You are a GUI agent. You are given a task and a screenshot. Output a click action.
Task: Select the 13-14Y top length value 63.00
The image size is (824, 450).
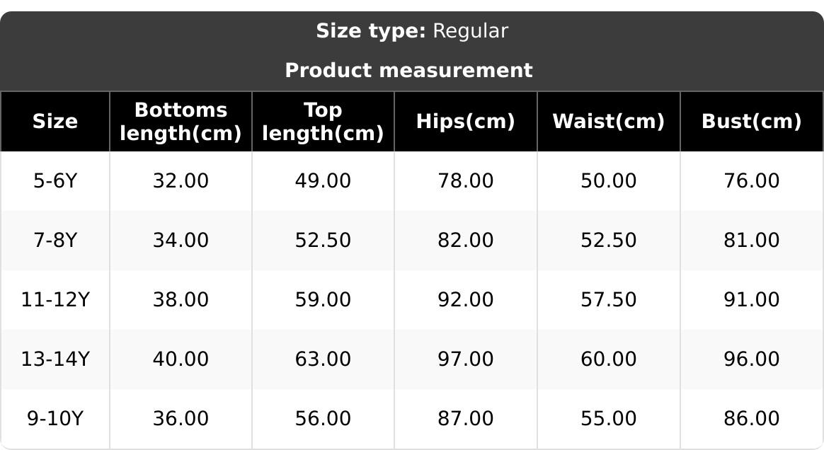point(323,359)
